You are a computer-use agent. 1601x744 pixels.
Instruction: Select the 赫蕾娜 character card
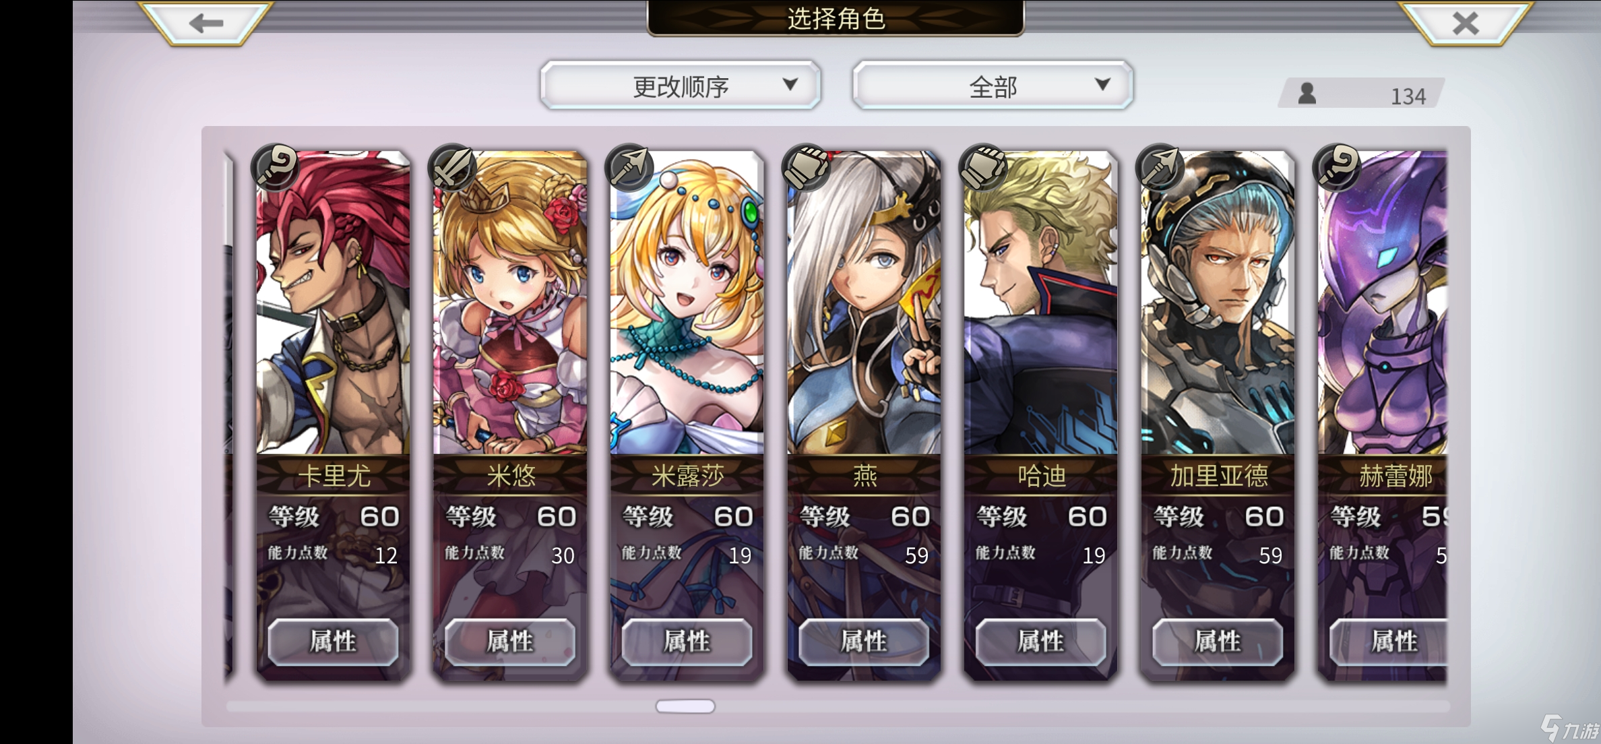pyautogui.click(x=1383, y=415)
